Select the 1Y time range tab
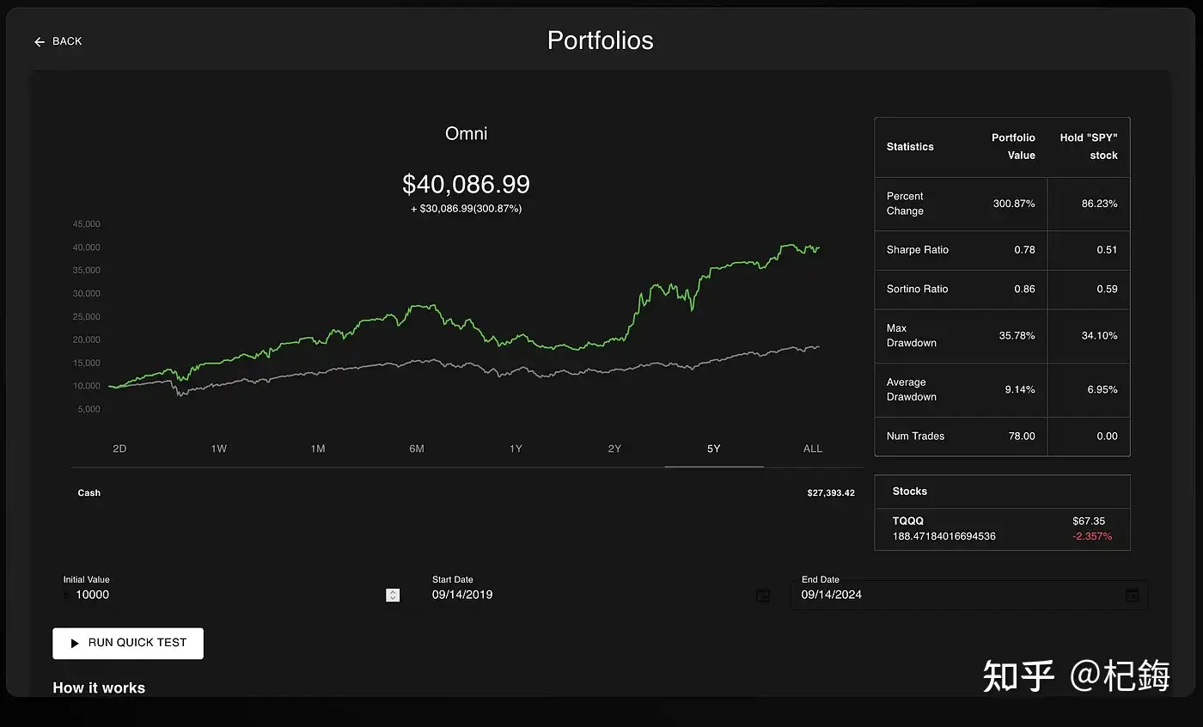 (x=516, y=449)
